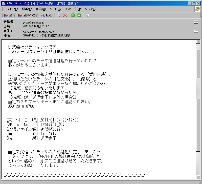Click 全員へ返信 (Reply All) button

(x=28, y=15)
